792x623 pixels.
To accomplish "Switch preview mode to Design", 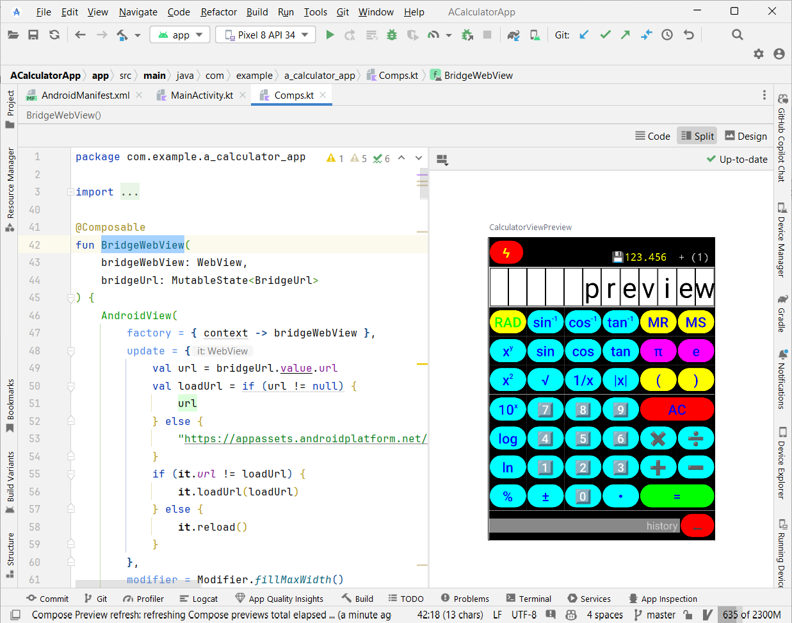I will (x=745, y=136).
